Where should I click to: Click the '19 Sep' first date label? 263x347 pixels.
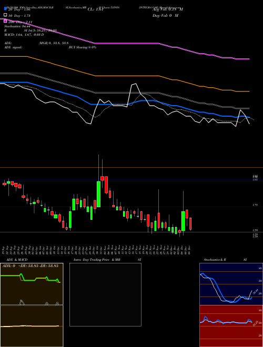(4, 250)
